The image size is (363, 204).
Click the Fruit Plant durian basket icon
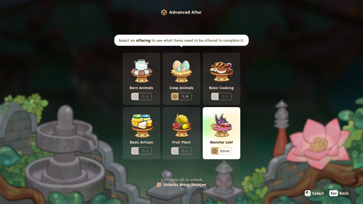point(181,125)
